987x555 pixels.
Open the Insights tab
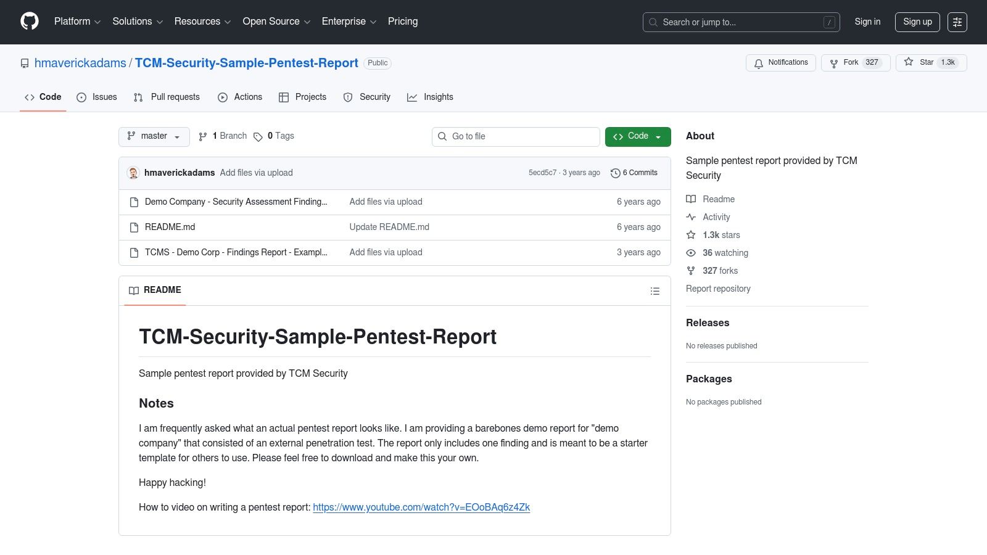431,97
